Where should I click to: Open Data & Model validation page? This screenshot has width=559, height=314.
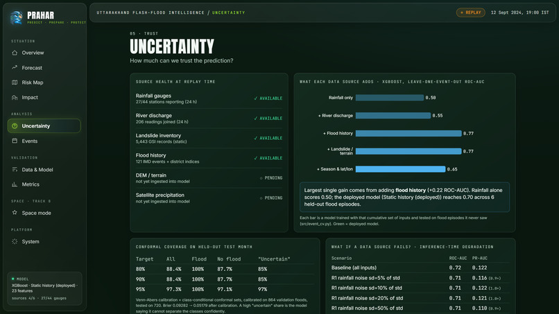44,170
